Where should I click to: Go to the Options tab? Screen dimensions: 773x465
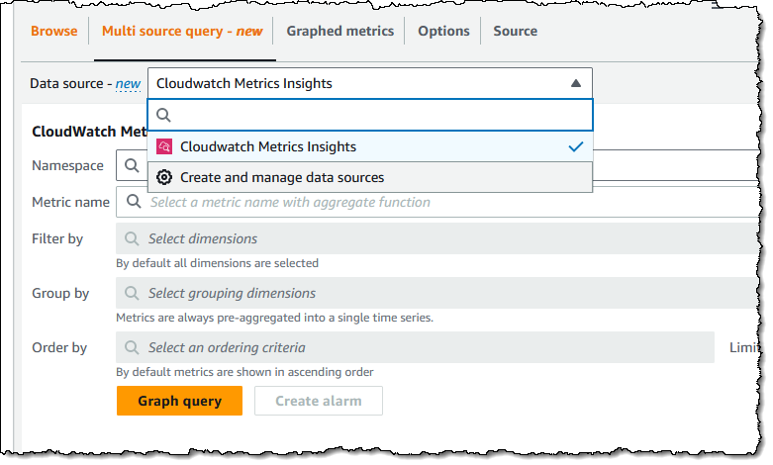pos(443,31)
